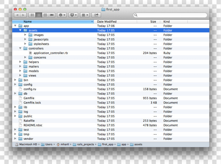Select the README.rdoc document icon
The height and width of the screenshot is (164, 221).
click(21, 125)
